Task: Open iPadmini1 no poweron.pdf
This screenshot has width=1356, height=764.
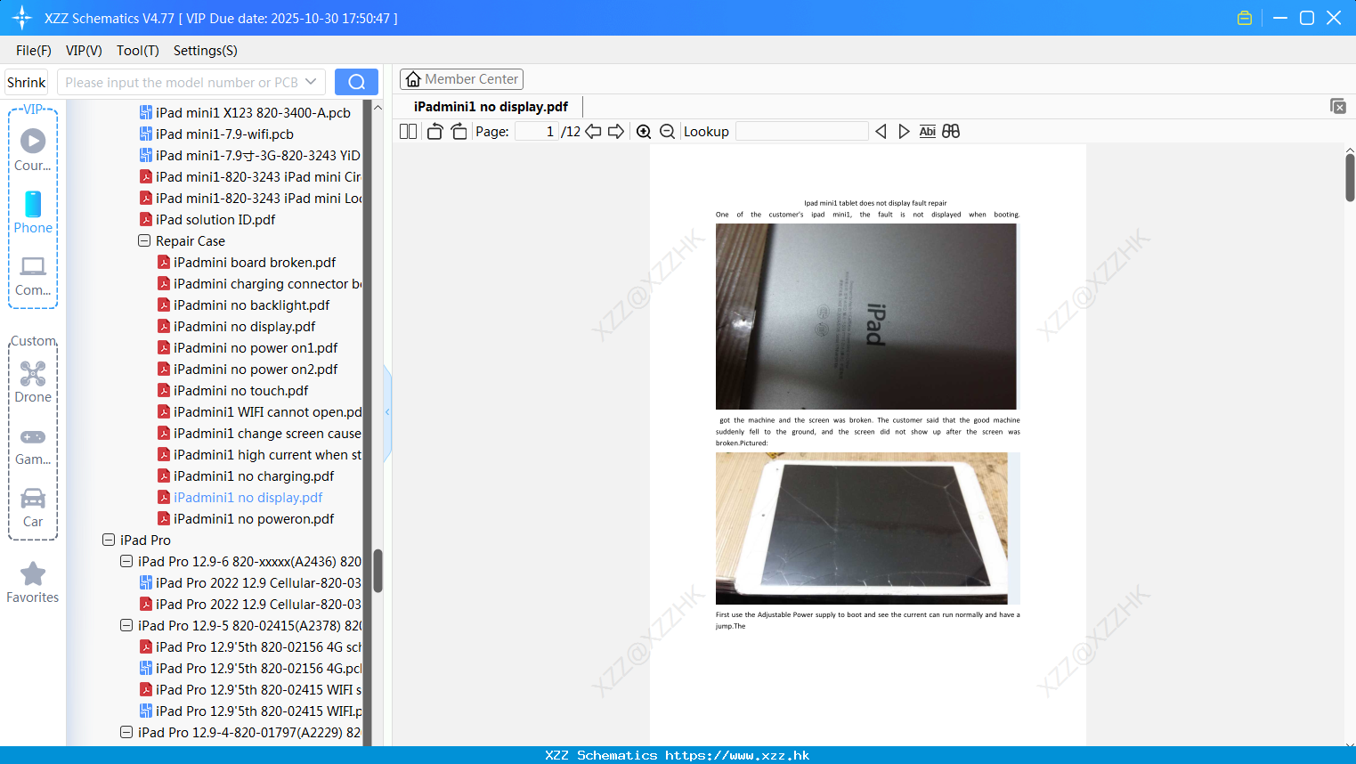Action: (x=246, y=518)
